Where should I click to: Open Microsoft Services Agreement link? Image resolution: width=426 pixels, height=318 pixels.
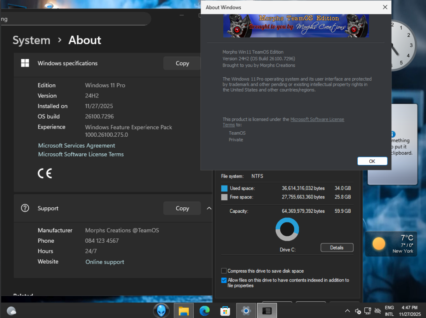tap(77, 146)
